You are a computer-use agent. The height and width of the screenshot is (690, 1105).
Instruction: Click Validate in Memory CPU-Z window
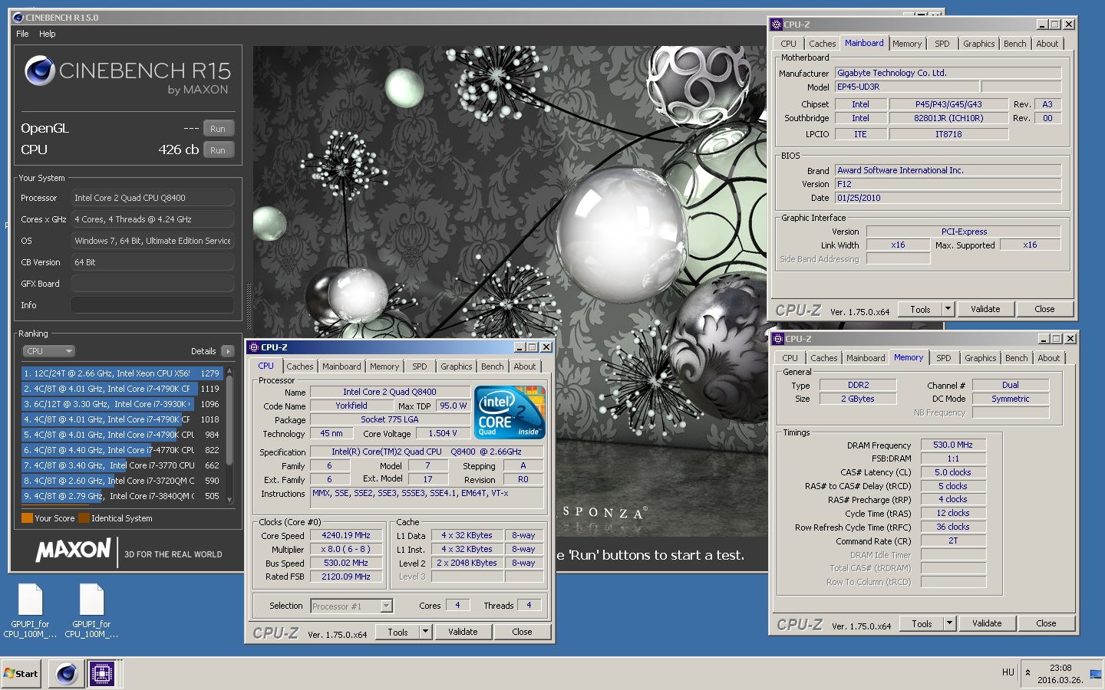(x=987, y=624)
